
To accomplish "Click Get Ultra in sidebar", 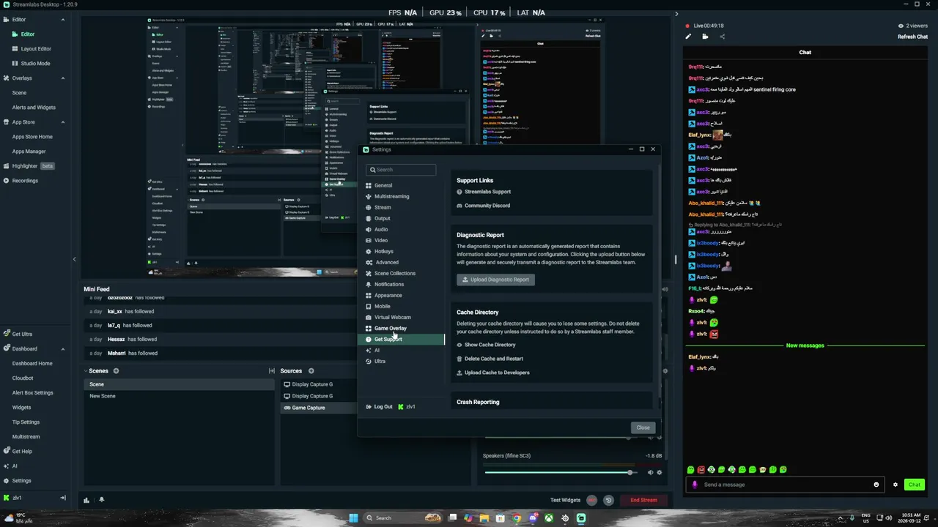I will (22, 334).
